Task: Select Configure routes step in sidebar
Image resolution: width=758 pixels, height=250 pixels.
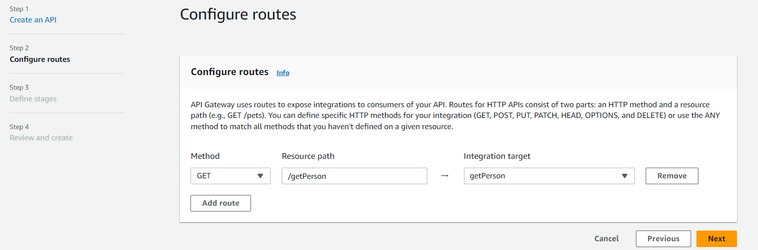Action: pyautogui.click(x=40, y=59)
